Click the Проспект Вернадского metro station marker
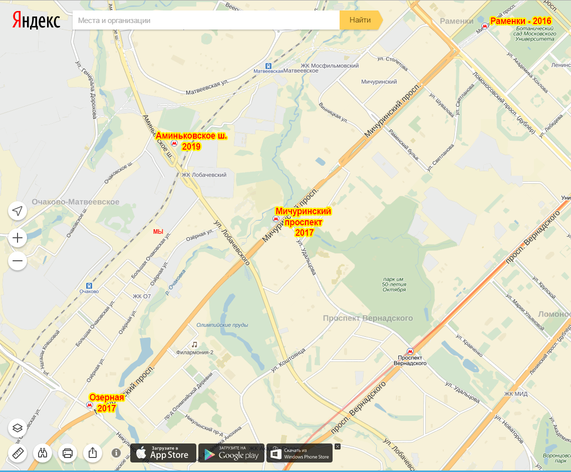 (411, 351)
